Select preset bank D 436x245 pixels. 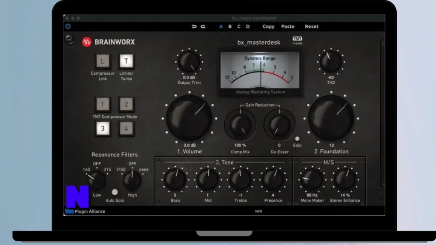point(247,27)
